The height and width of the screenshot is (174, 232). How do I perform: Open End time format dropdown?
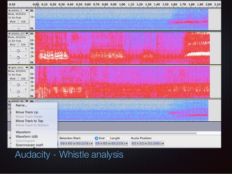pos(127,143)
